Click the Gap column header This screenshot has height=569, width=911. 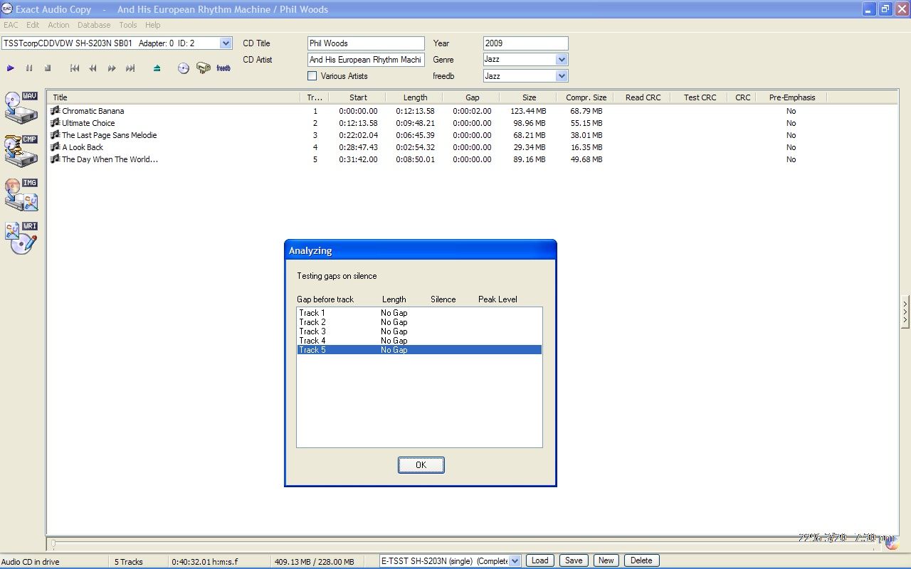472,97
